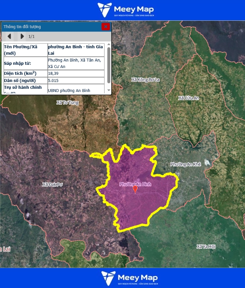Click the Sáp nhập từ row value
Image resolution: width=245 pixels, height=288 pixels.
tap(76, 63)
